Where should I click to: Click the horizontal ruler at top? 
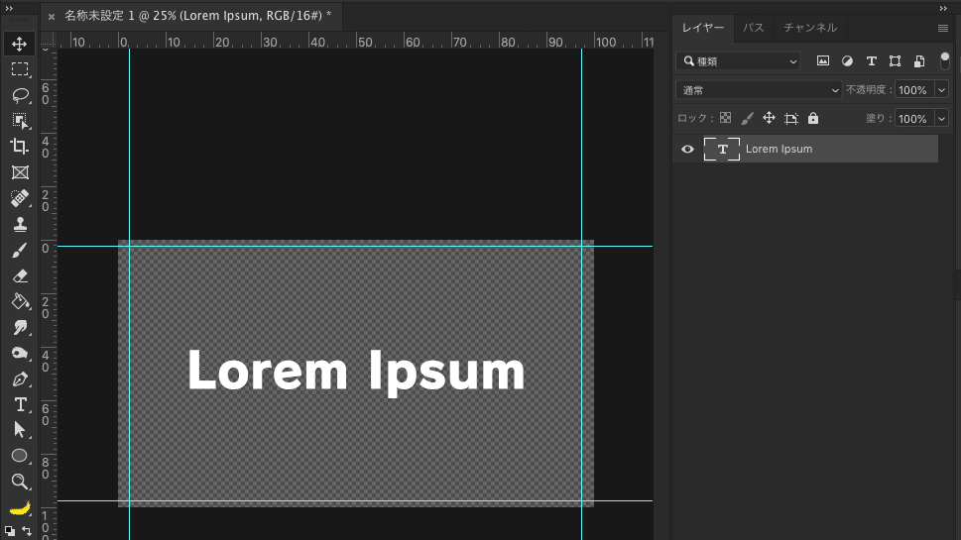tap(355, 41)
